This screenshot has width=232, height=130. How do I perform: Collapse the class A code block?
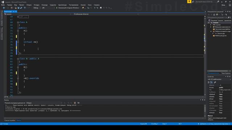18,22
